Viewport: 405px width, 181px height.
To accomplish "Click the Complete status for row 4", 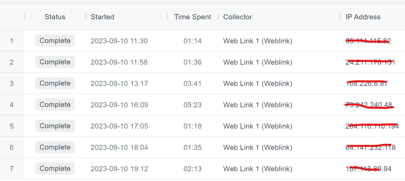I will point(55,105).
